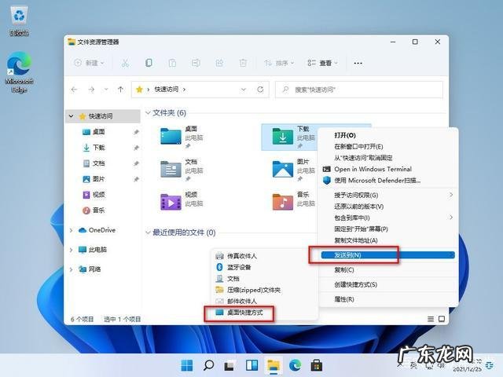
Task: Open Widgets from the taskbar
Action: click(x=251, y=365)
